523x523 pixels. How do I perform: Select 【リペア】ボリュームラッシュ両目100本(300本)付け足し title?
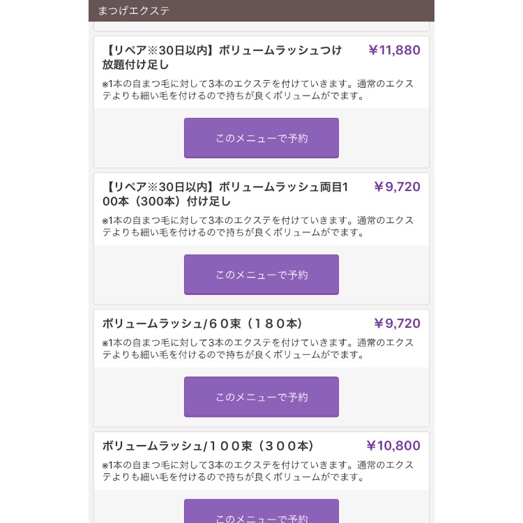(229, 194)
